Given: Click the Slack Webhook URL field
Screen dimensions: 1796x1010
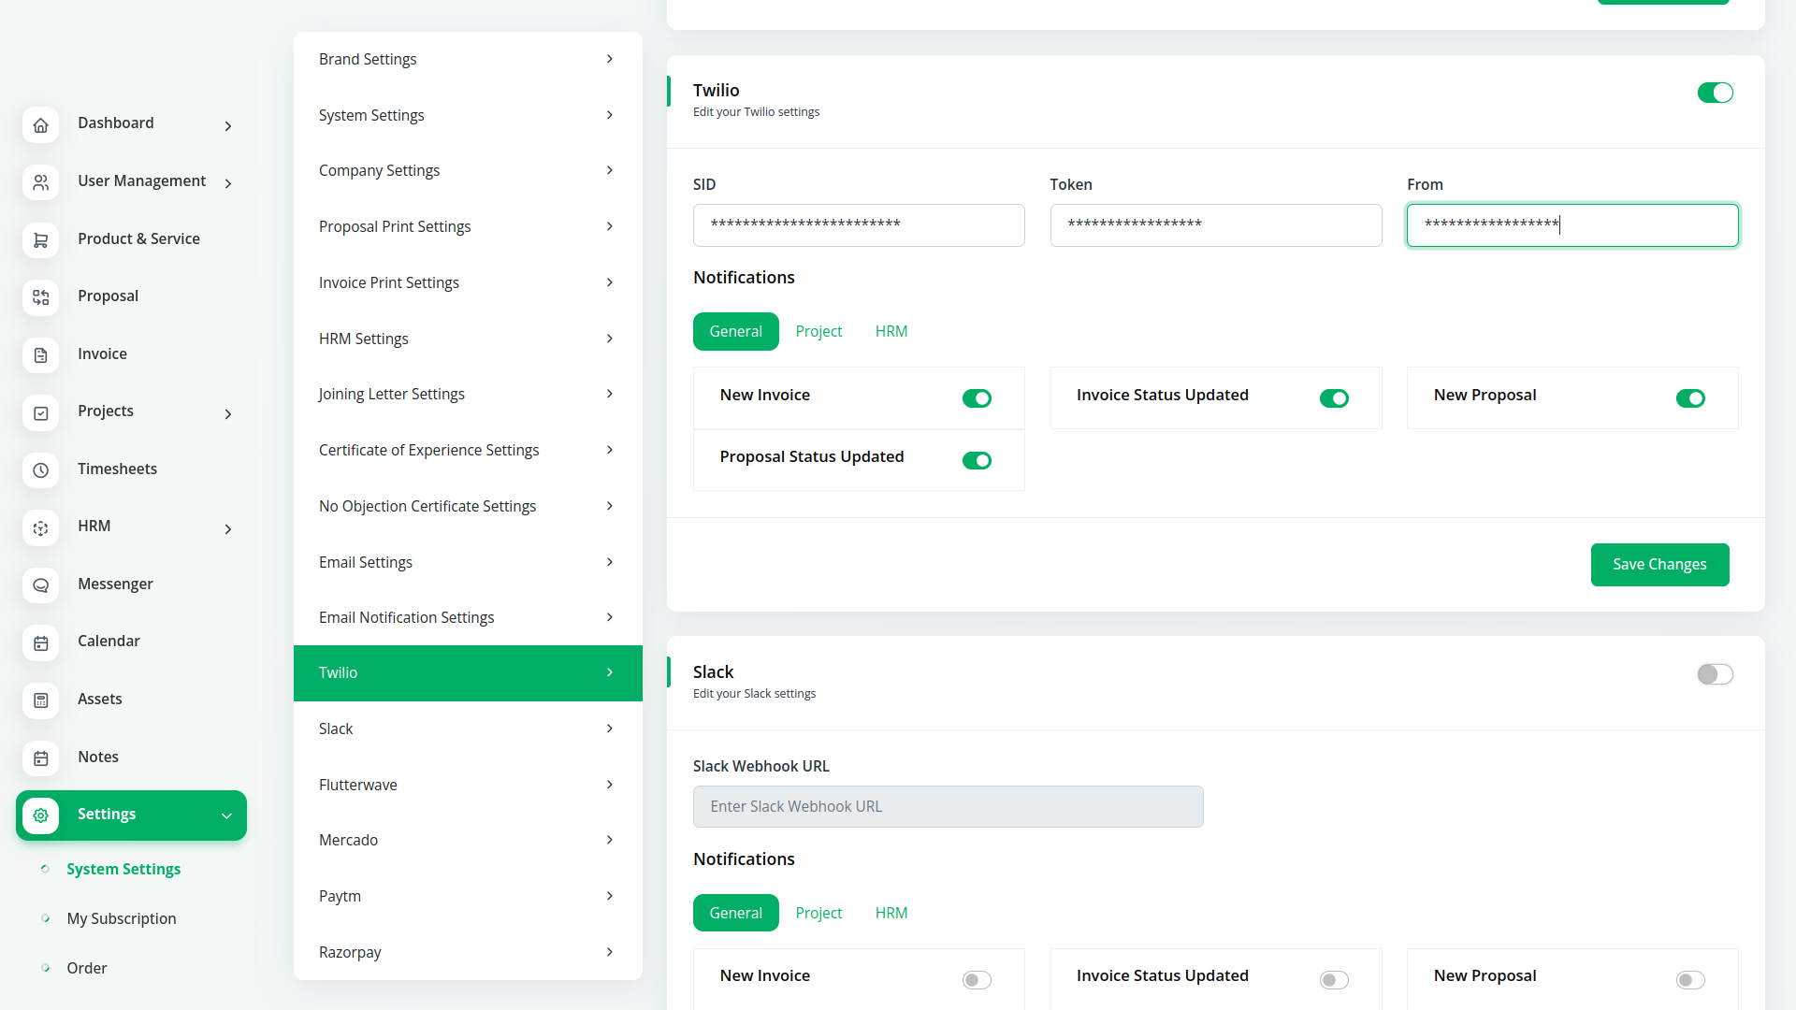Looking at the screenshot, I should tap(948, 806).
